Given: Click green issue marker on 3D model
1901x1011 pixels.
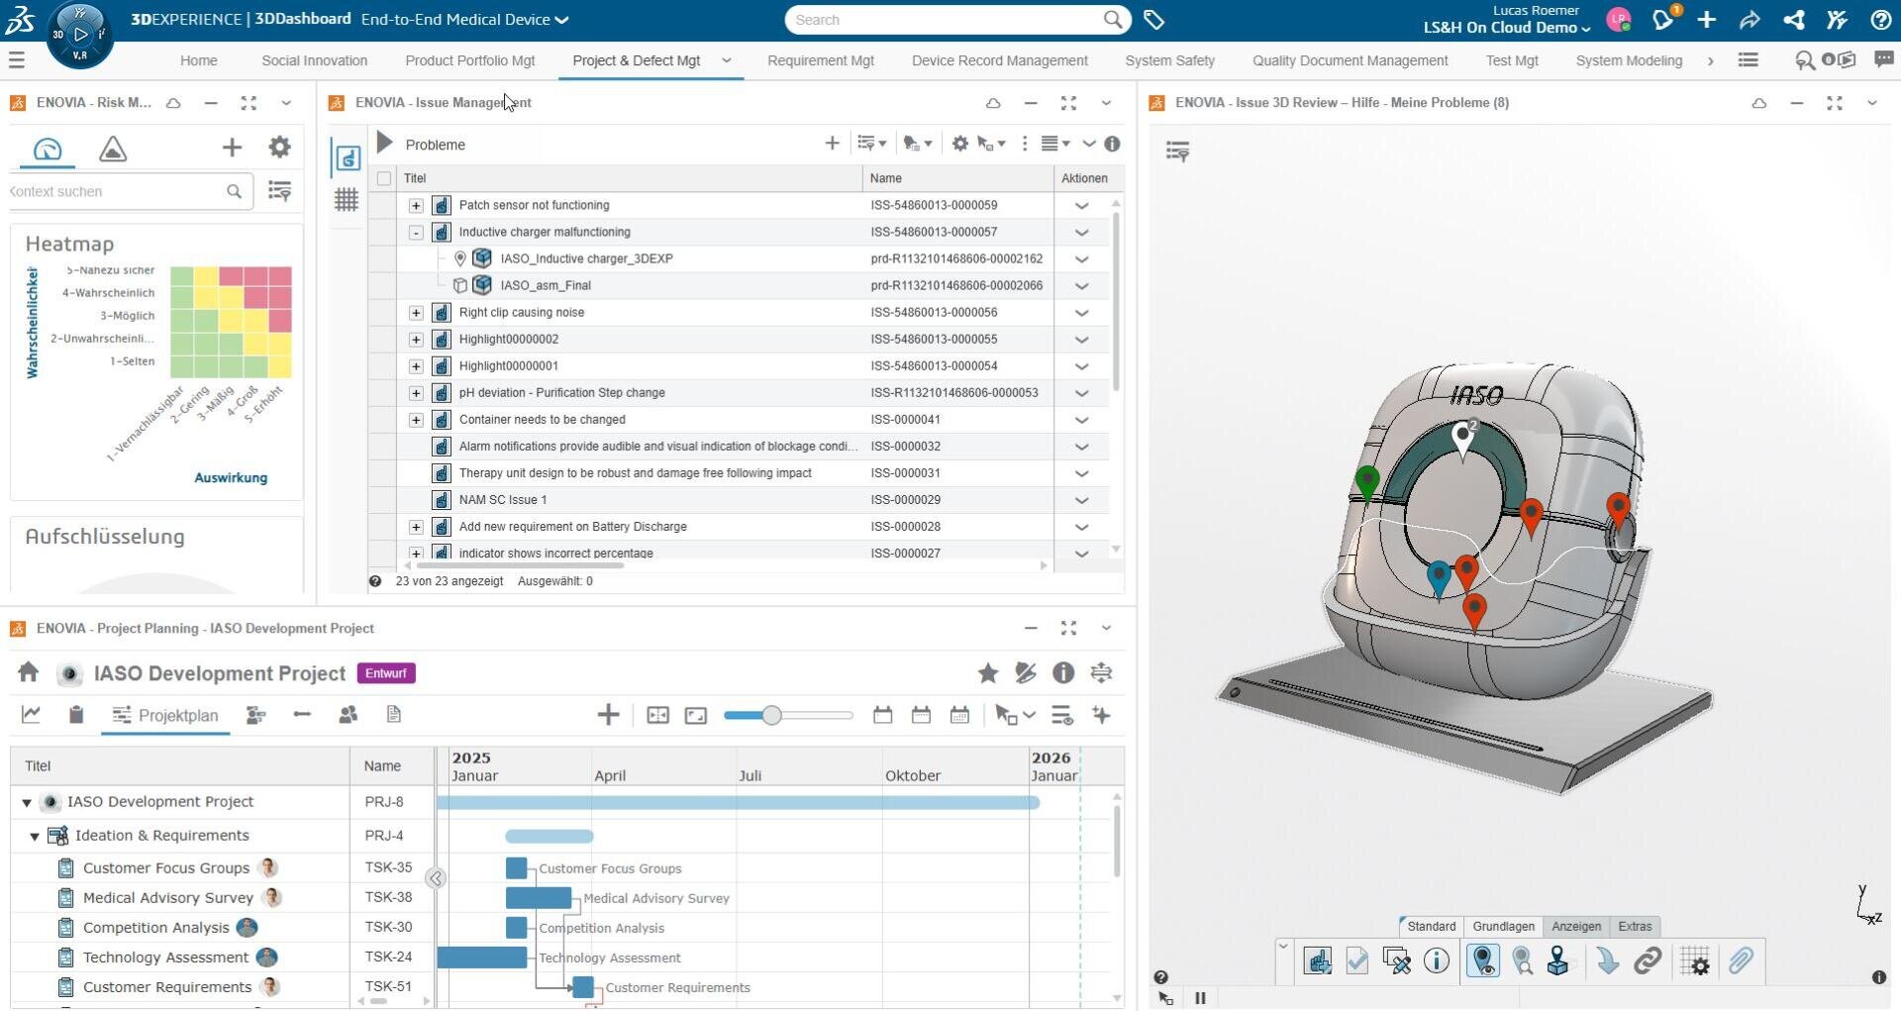Looking at the screenshot, I should (x=1367, y=484).
